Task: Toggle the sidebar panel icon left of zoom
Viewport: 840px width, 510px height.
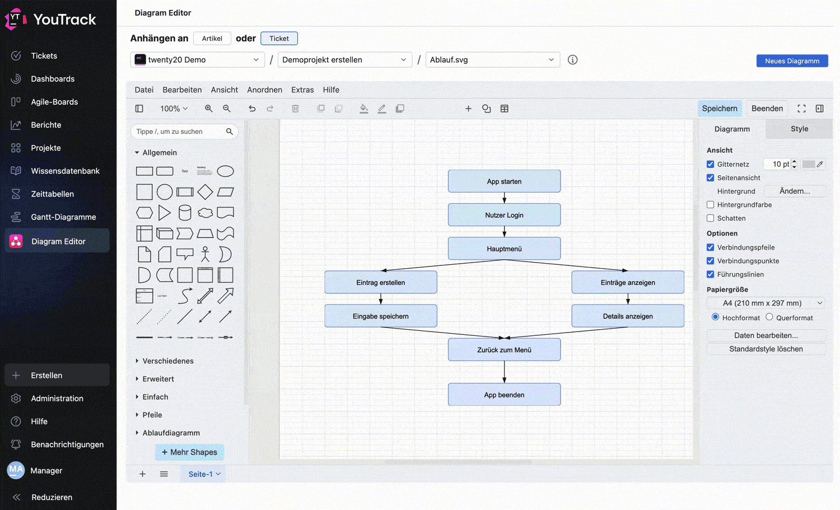Action: 139,109
